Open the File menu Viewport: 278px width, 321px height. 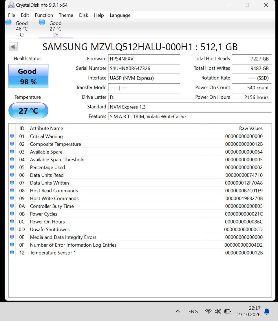(12, 15)
